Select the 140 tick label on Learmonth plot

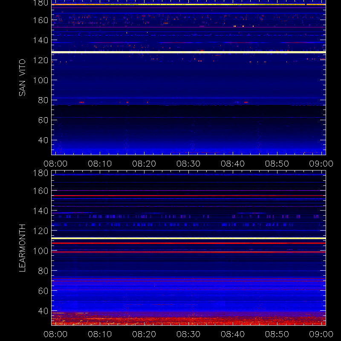[x=40, y=211]
